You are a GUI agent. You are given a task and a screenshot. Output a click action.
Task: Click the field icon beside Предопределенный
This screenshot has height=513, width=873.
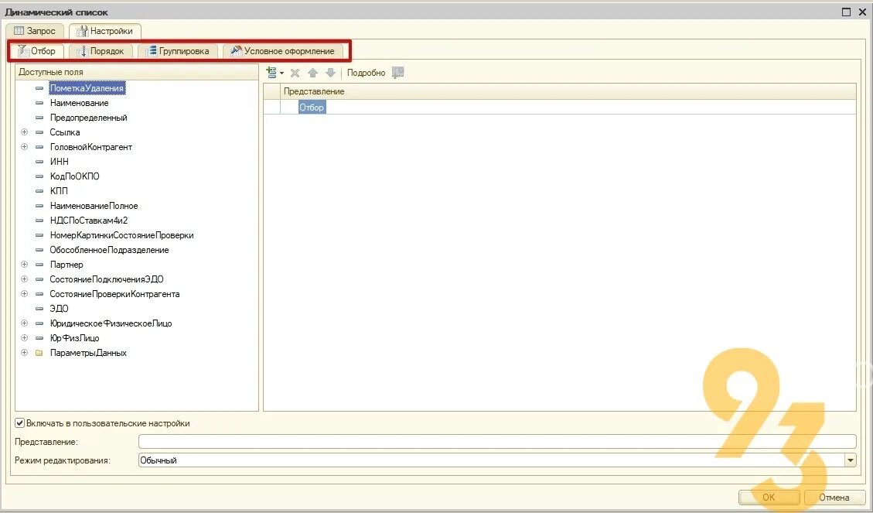(39, 118)
